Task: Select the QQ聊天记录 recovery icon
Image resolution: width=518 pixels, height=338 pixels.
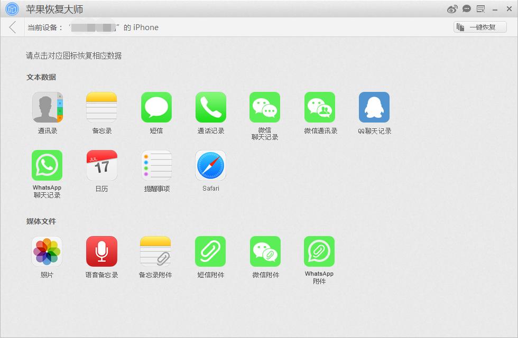Action: point(374,107)
